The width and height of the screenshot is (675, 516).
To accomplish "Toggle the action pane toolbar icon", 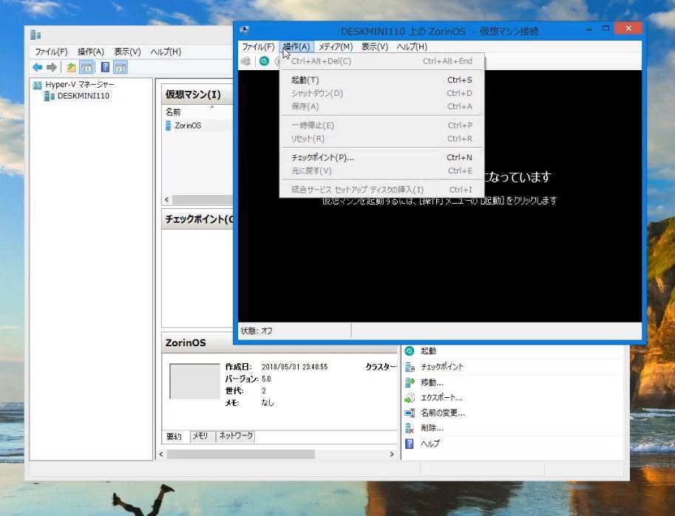I will (121, 67).
